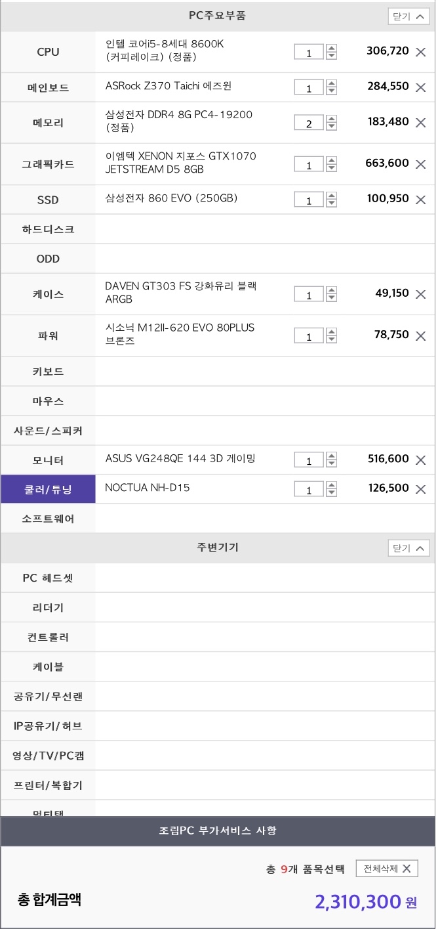Increase CPU quantity with up arrow
This screenshot has height=929, width=438.
coord(331,48)
